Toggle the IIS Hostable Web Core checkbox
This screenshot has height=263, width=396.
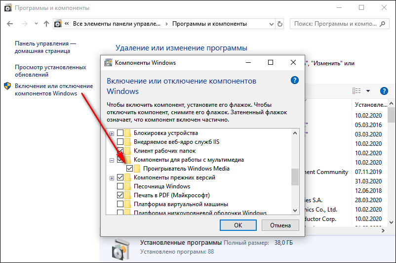click(120, 141)
